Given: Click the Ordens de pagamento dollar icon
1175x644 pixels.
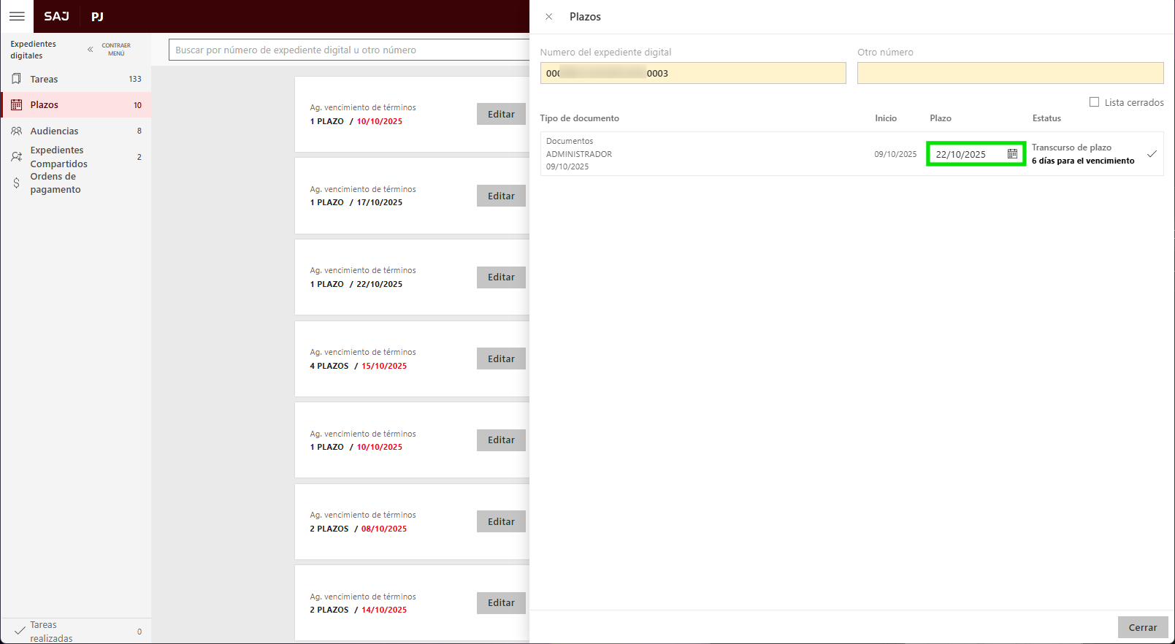Looking at the screenshot, I should (x=16, y=183).
